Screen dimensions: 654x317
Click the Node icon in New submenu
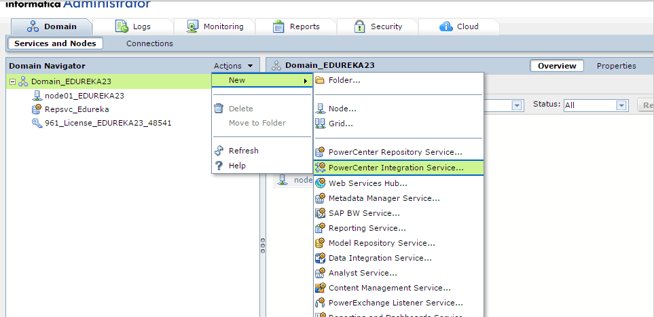point(320,109)
